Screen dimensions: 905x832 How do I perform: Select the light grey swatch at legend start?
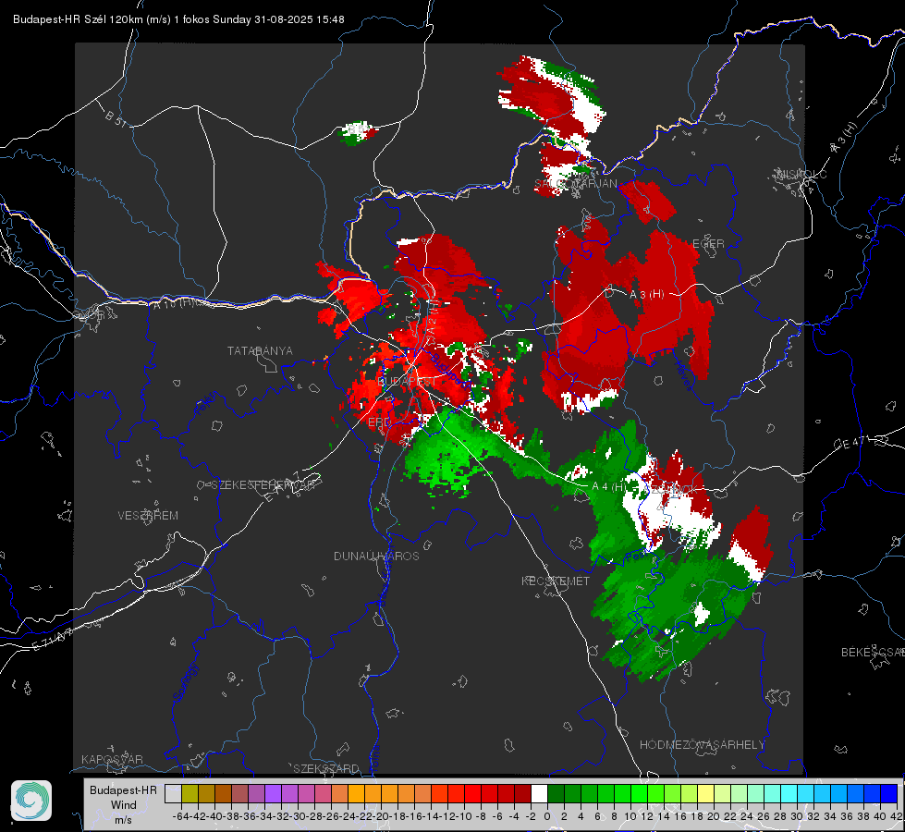[x=173, y=794]
